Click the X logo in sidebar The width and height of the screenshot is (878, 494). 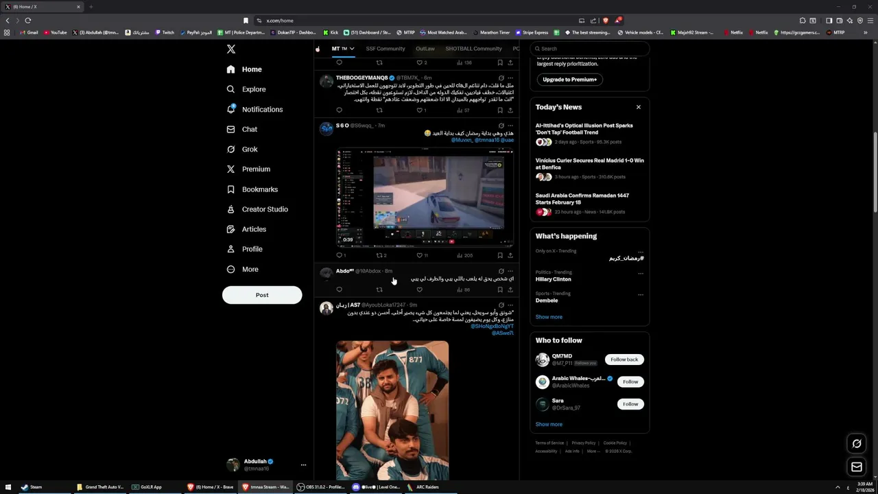click(x=231, y=49)
